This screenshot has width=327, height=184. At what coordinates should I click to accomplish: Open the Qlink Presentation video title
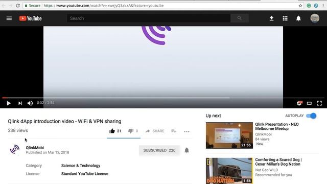(x=277, y=126)
